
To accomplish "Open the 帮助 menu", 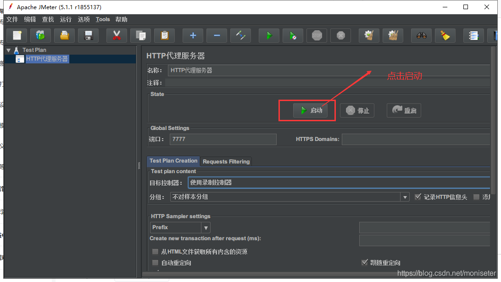I will coord(122,19).
